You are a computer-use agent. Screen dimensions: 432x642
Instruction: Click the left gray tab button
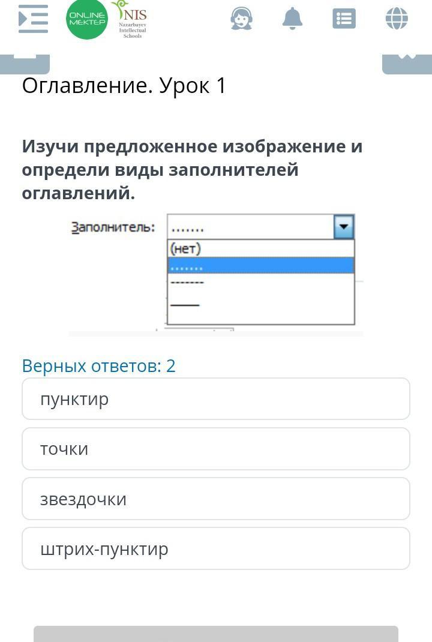coord(25,62)
